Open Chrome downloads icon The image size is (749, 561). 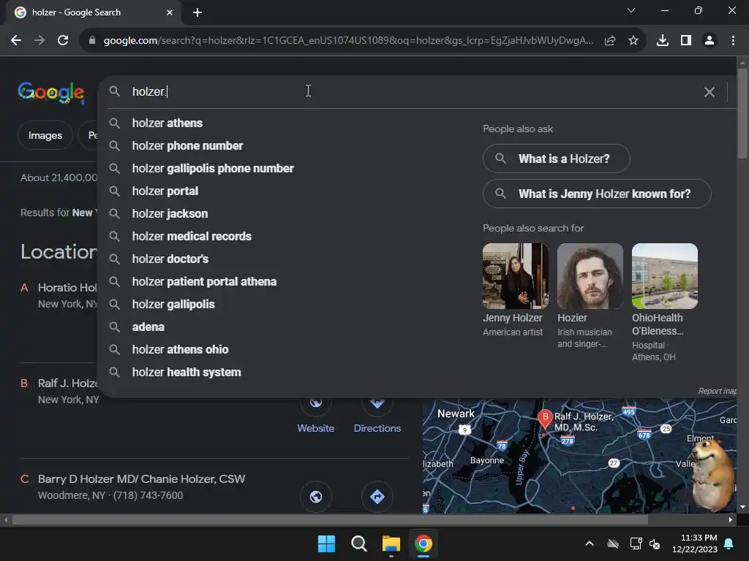(x=663, y=41)
